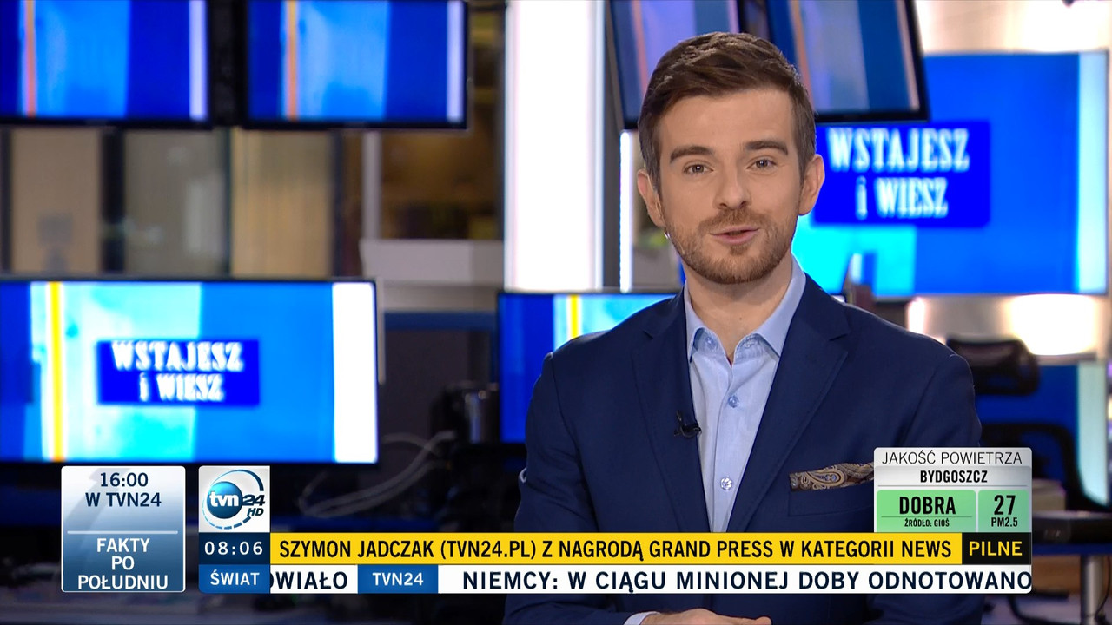Click the FAKTY PO POŁUDNIU program title
Image resolution: width=1112 pixels, height=625 pixels.
(x=122, y=563)
